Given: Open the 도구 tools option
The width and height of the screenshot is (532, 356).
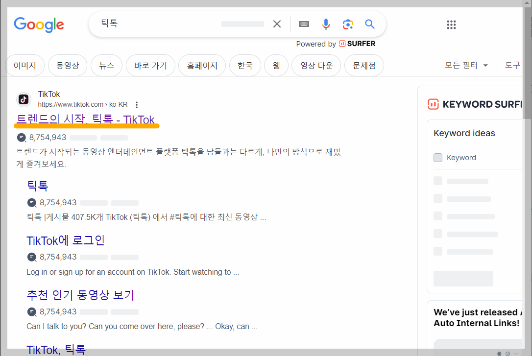Looking at the screenshot, I should (512, 66).
